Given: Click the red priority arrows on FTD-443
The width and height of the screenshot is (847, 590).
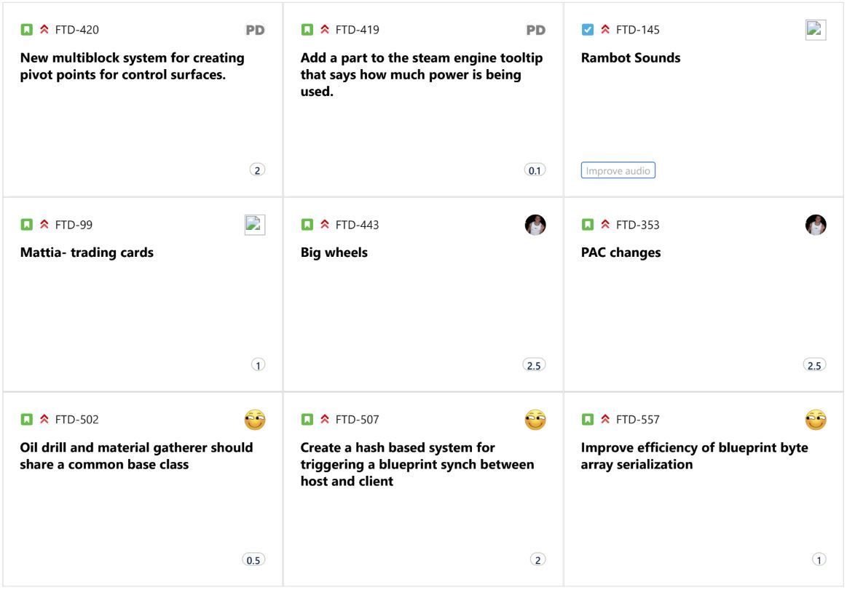Looking at the screenshot, I should tap(325, 224).
